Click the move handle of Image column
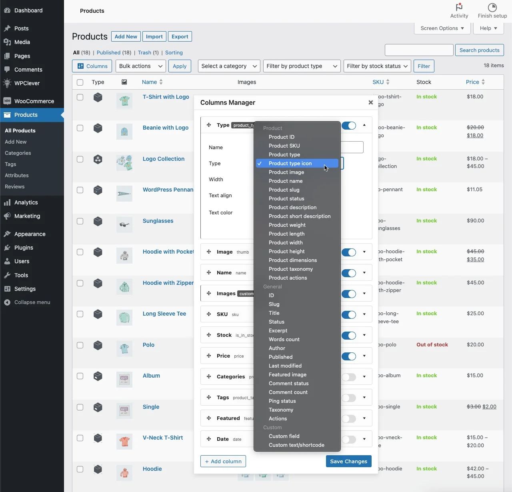The width and height of the screenshot is (512, 492). click(209, 252)
